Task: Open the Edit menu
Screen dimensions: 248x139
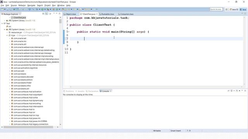Action: (x=7, y=5)
